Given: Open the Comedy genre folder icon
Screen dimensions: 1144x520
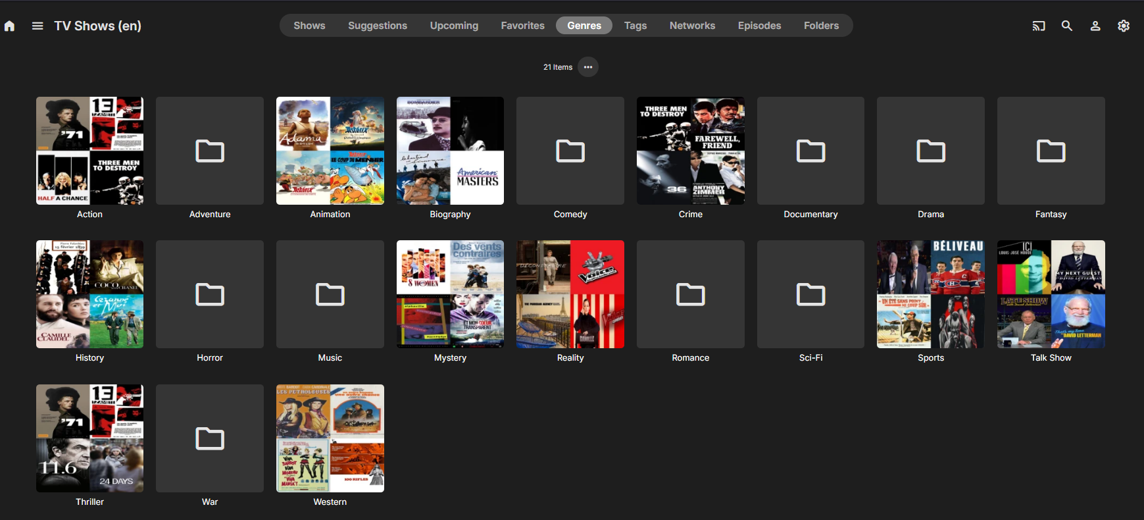Looking at the screenshot, I should [570, 151].
